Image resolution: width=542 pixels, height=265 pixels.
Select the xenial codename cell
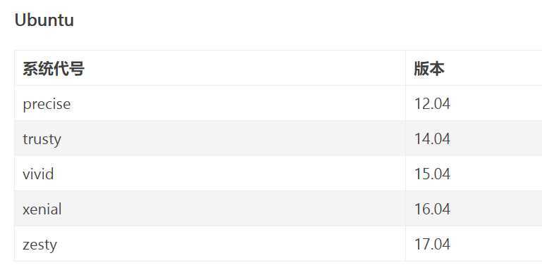[210, 209]
